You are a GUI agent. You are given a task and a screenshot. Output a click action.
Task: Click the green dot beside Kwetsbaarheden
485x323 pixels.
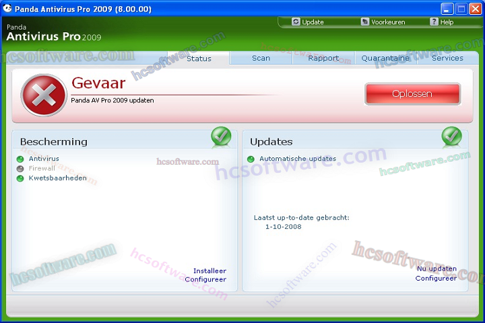tap(20, 178)
